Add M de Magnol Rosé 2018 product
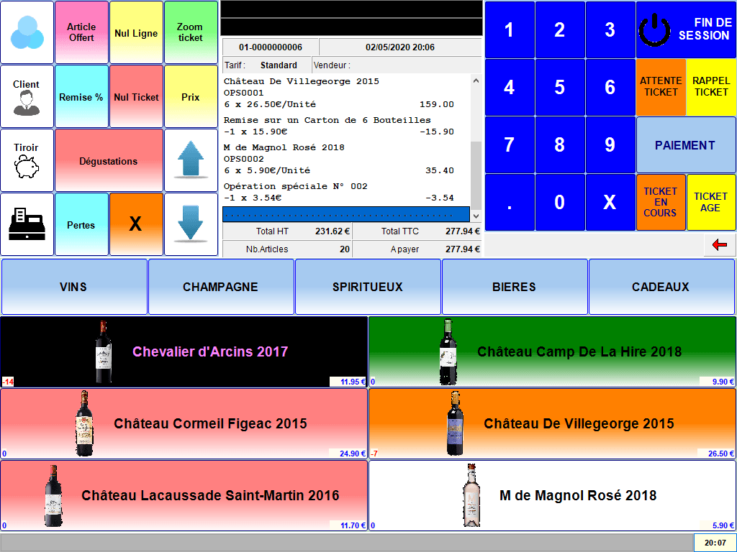Image resolution: width=737 pixels, height=552 pixels. (552, 496)
